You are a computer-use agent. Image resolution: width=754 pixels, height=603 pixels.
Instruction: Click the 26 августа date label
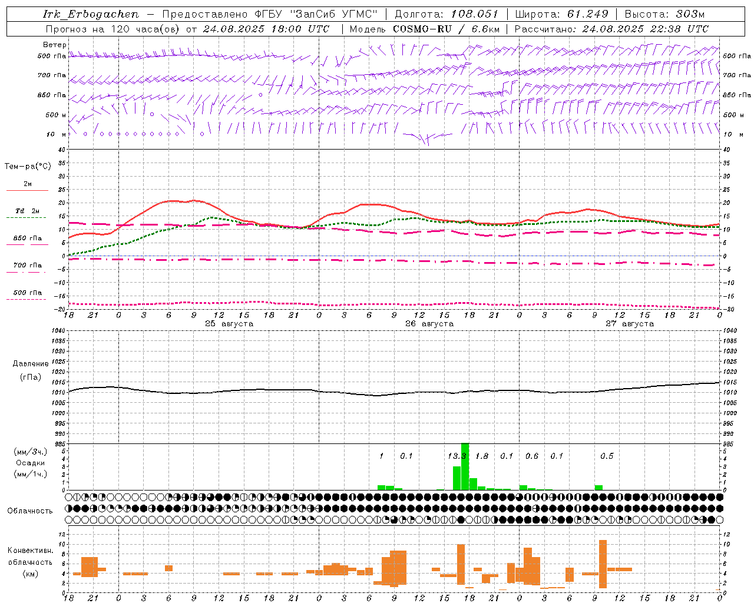pos(429,324)
